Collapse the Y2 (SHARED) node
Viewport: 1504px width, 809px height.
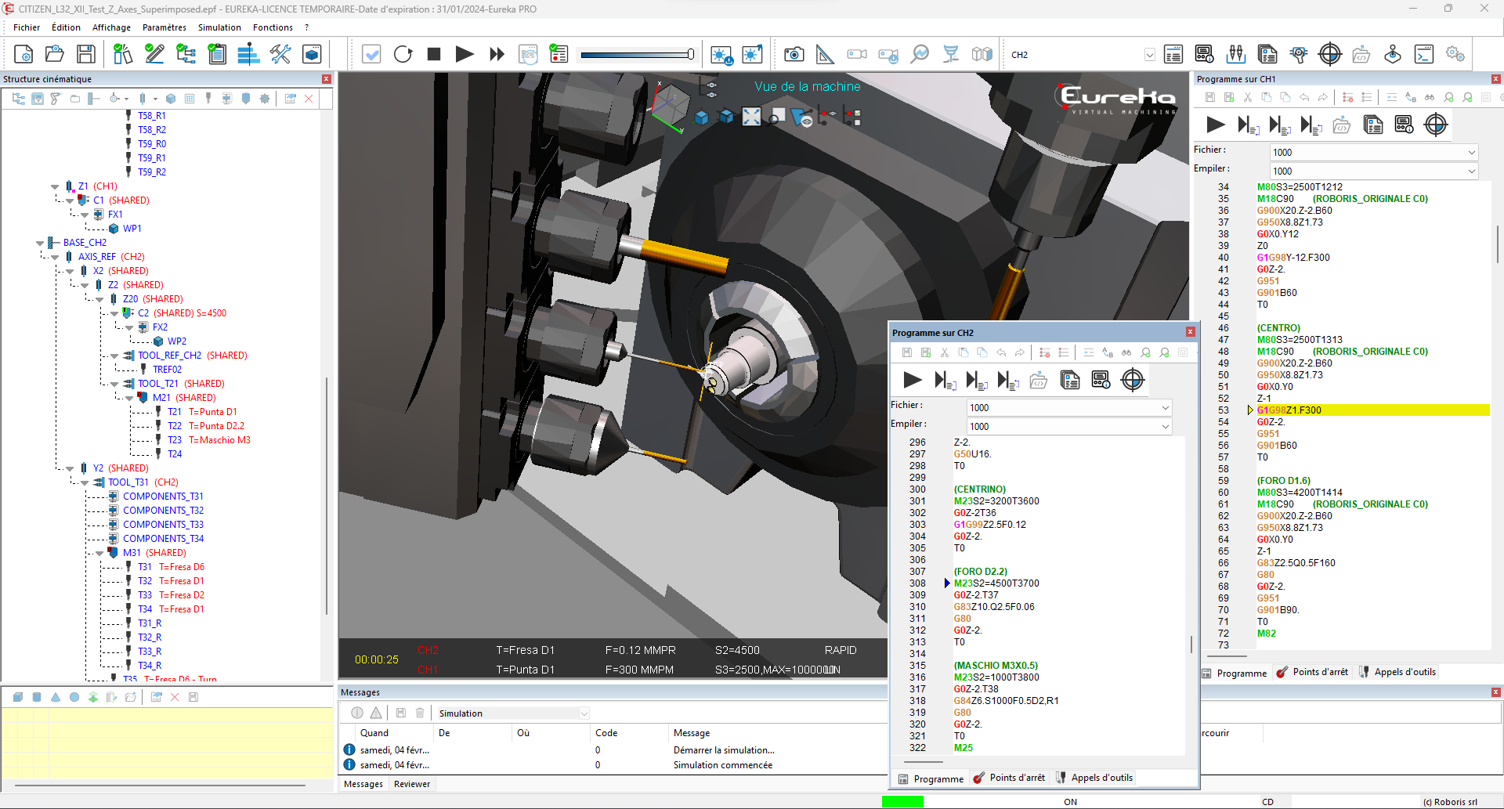tap(70, 468)
